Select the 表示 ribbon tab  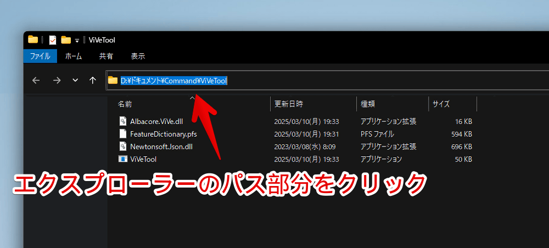[x=138, y=56]
